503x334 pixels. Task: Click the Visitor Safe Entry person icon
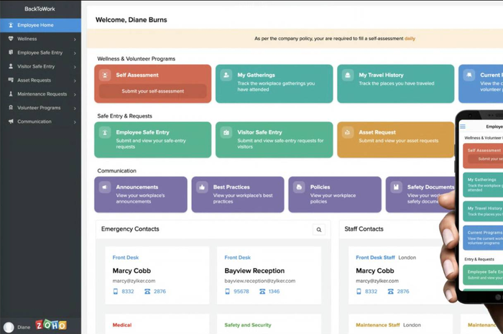point(11,66)
